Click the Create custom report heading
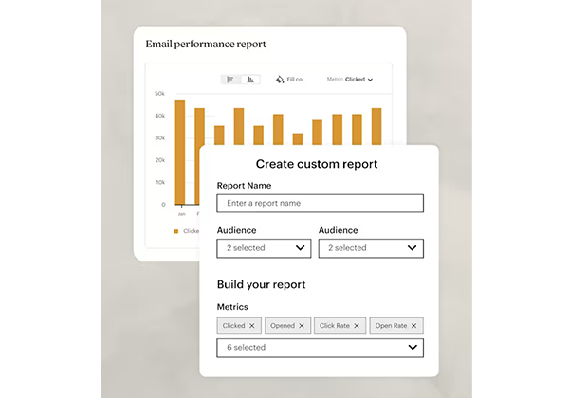This screenshot has width=569, height=398. [x=317, y=164]
